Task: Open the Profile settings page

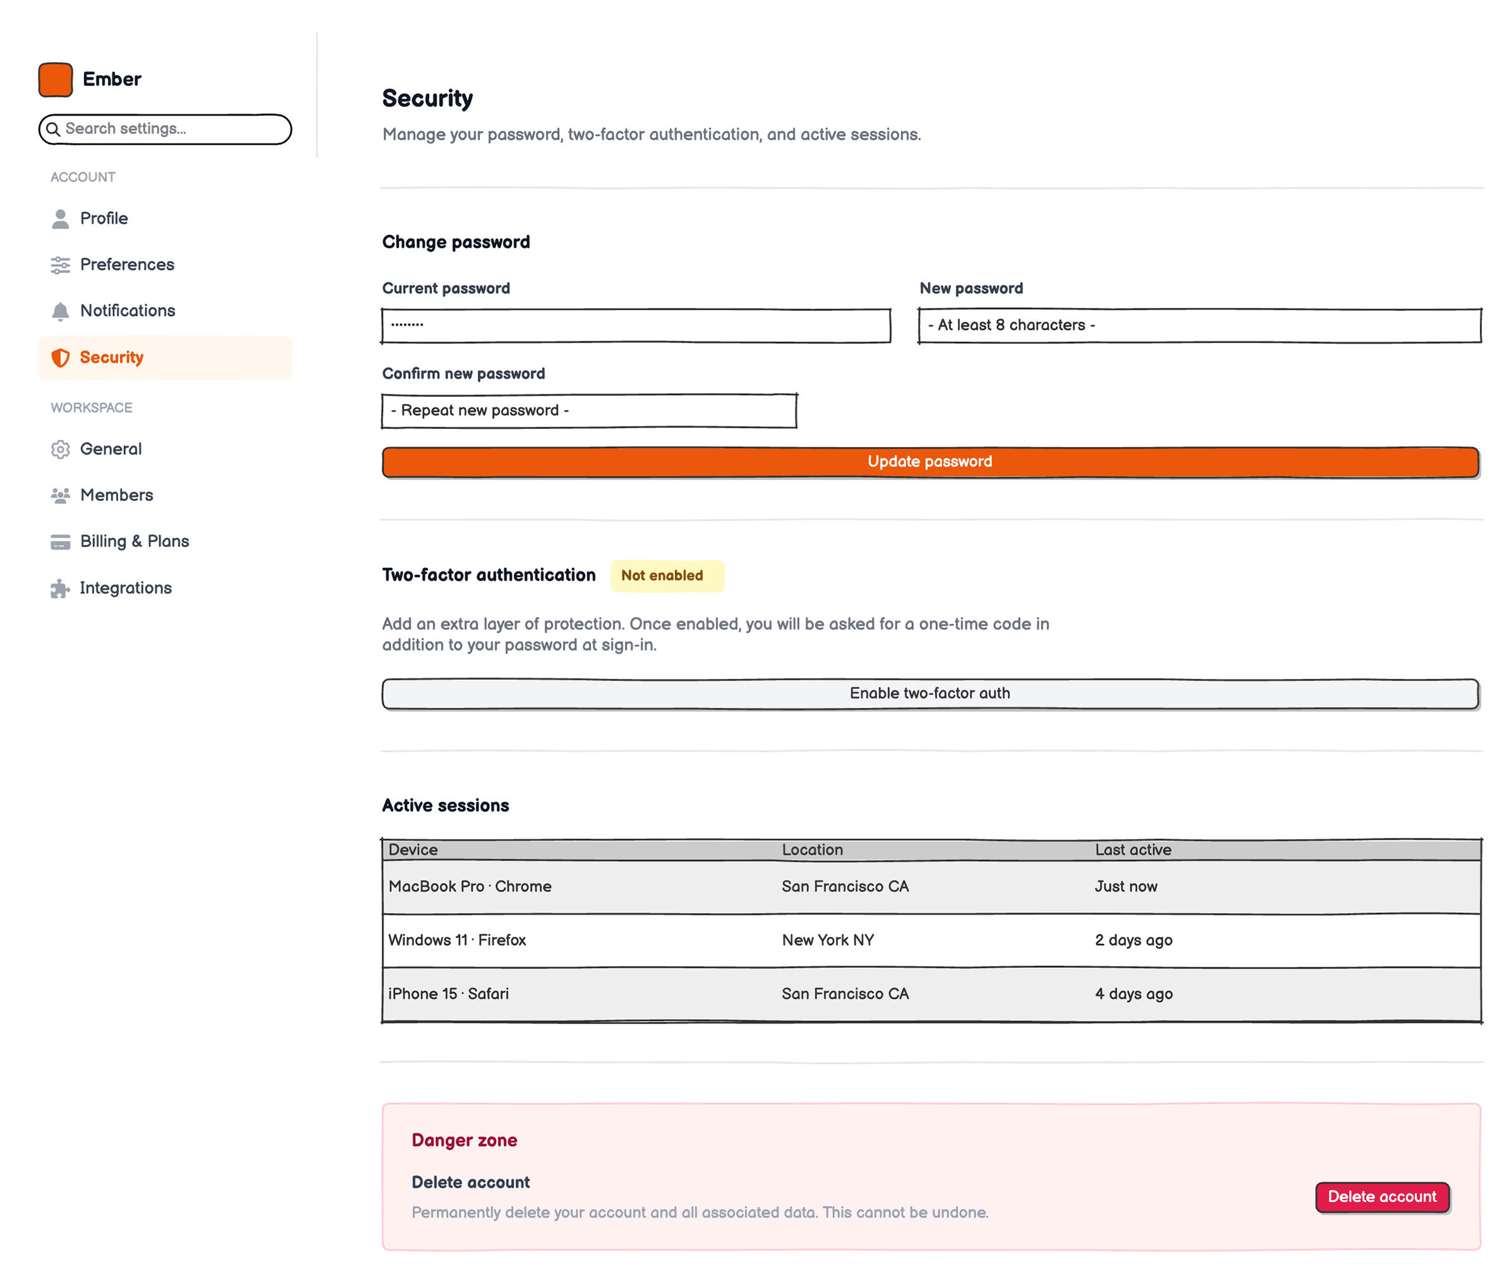Action: tap(166, 218)
